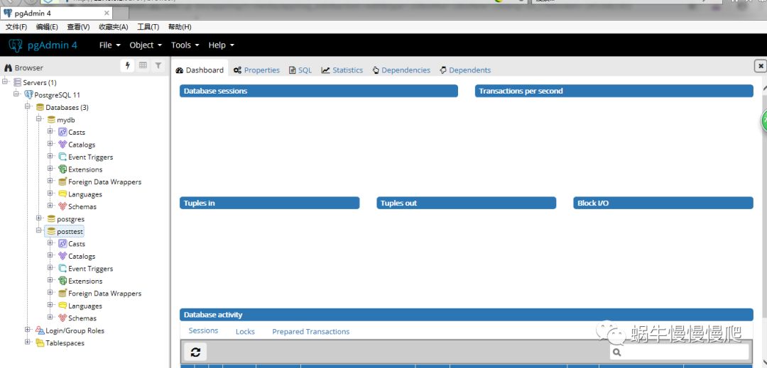Click the postgres database icon
Image resolution: width=767 pixels, height=368 pixels.
(51, 218)
